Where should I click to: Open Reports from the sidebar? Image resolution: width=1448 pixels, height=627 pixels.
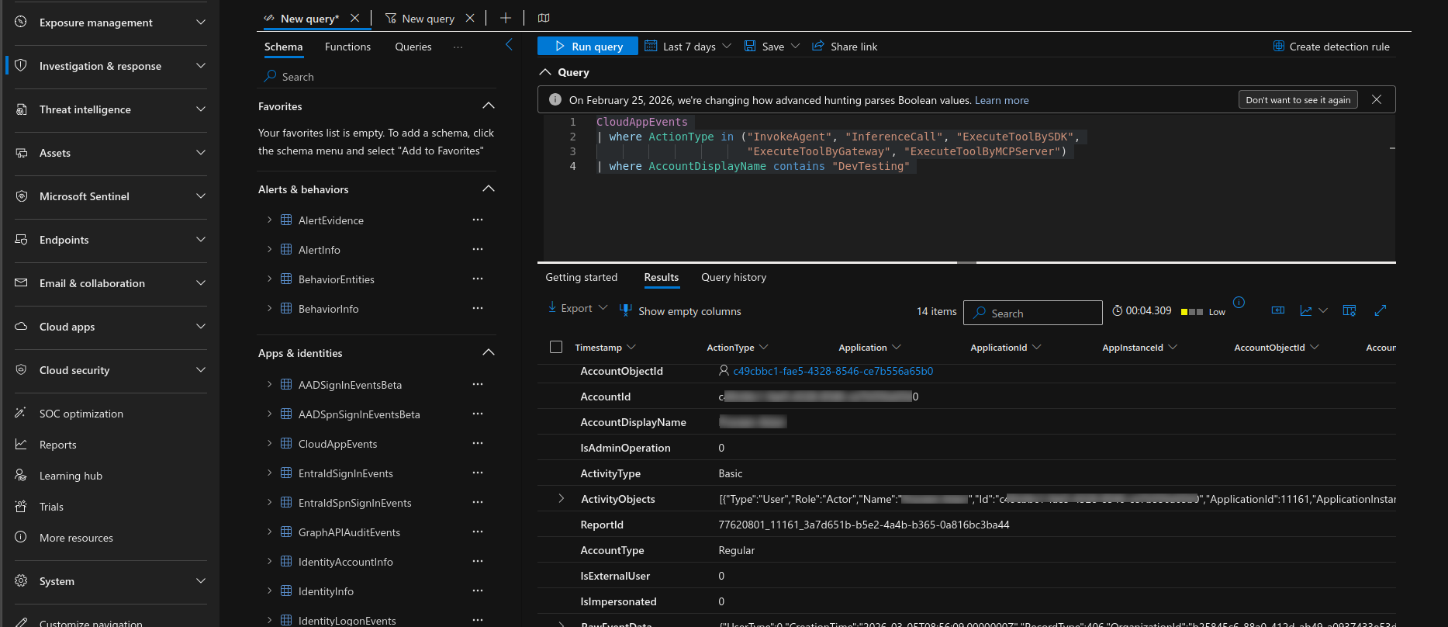(58, 445)
